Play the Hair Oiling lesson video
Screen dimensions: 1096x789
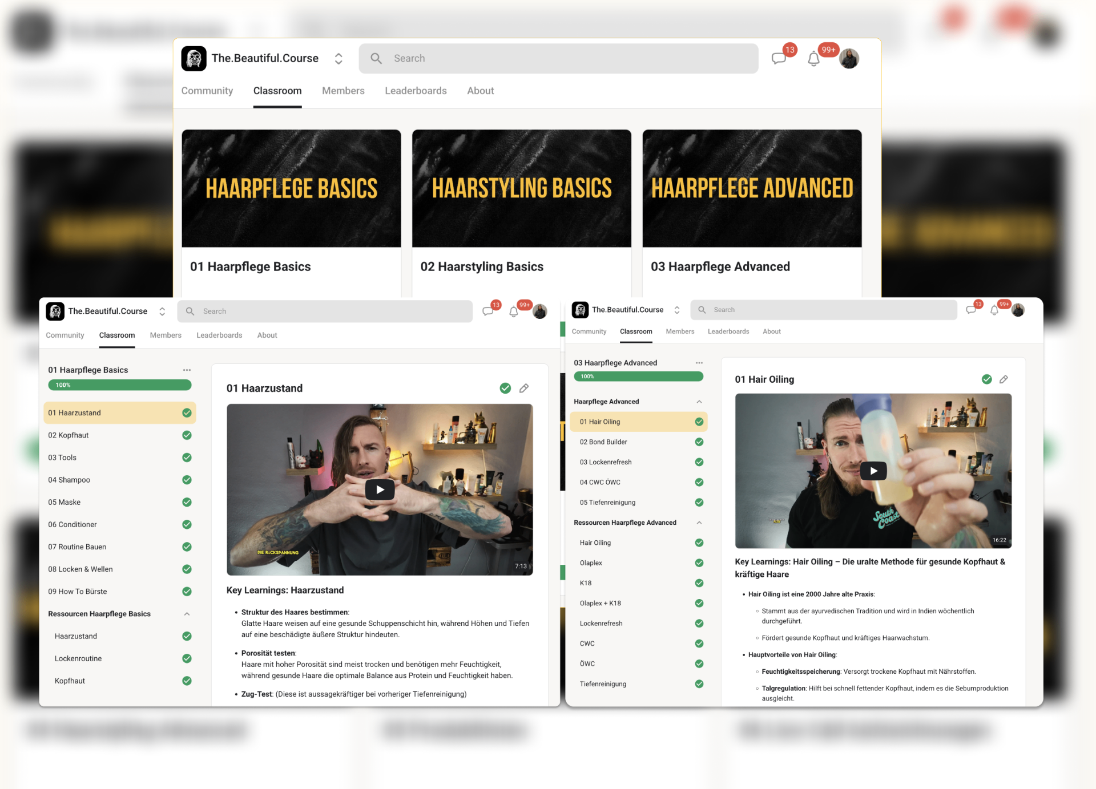[x=873, y=471]
